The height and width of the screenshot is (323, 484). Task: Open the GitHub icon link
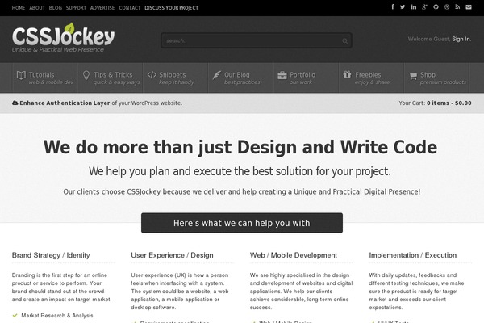click(436, 6)
